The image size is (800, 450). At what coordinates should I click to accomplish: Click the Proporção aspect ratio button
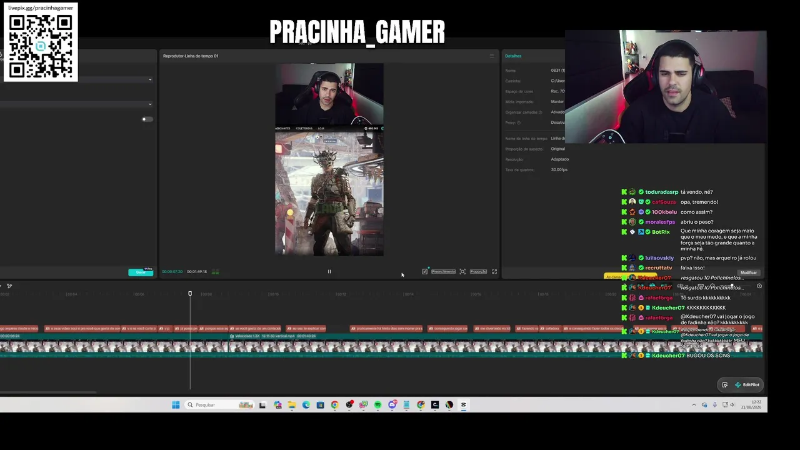point(478,272)
